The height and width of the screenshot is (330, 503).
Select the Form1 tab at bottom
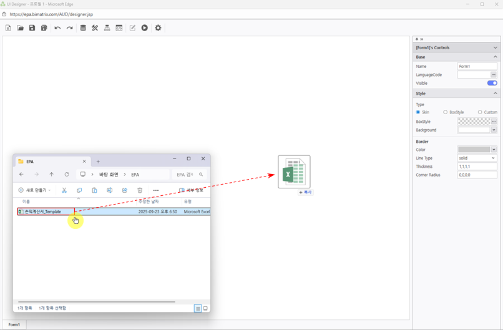click(x=14, y=324)
